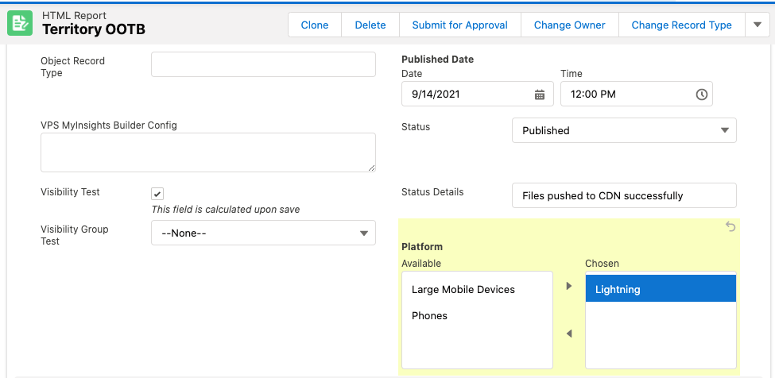The height and width of the screenshot is (378, 775).
Task: Click the Change Record Type button
Action: click(x=681, y=25)
